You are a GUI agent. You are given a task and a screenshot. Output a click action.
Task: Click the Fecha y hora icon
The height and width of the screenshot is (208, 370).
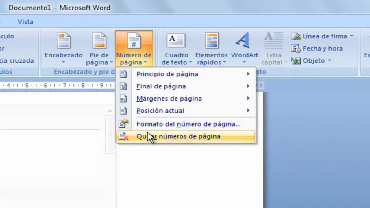[x=296, y=49]
